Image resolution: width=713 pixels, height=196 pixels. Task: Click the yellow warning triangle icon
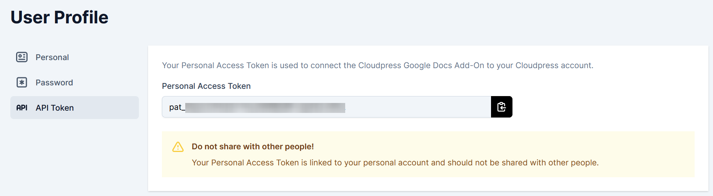click(x=178, y=147)
